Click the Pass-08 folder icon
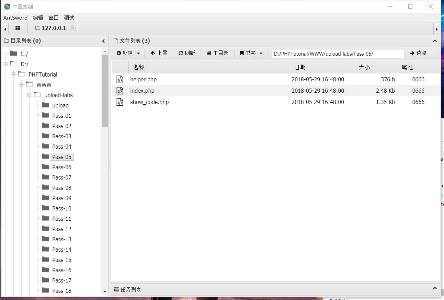The width and height of the screenshot is (444, 300). coord(45,187)
